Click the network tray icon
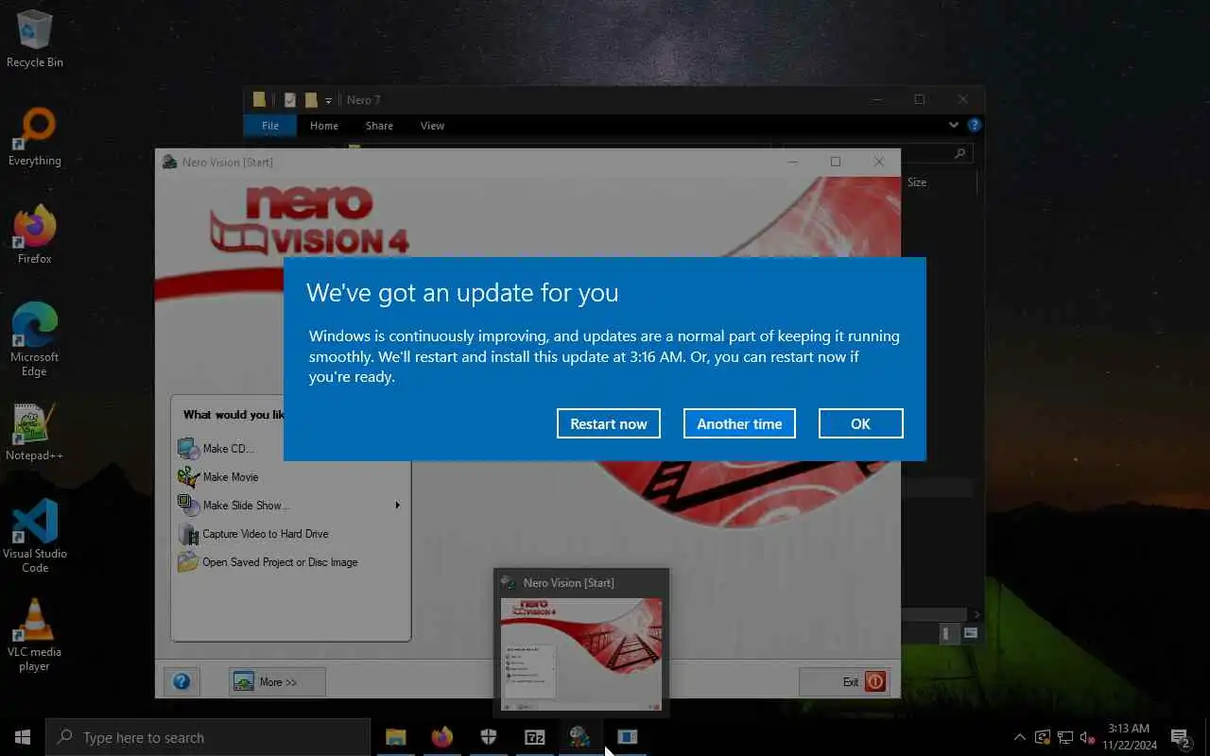1210x756 pixels. pyautogui.click(x=1065, y=737)
